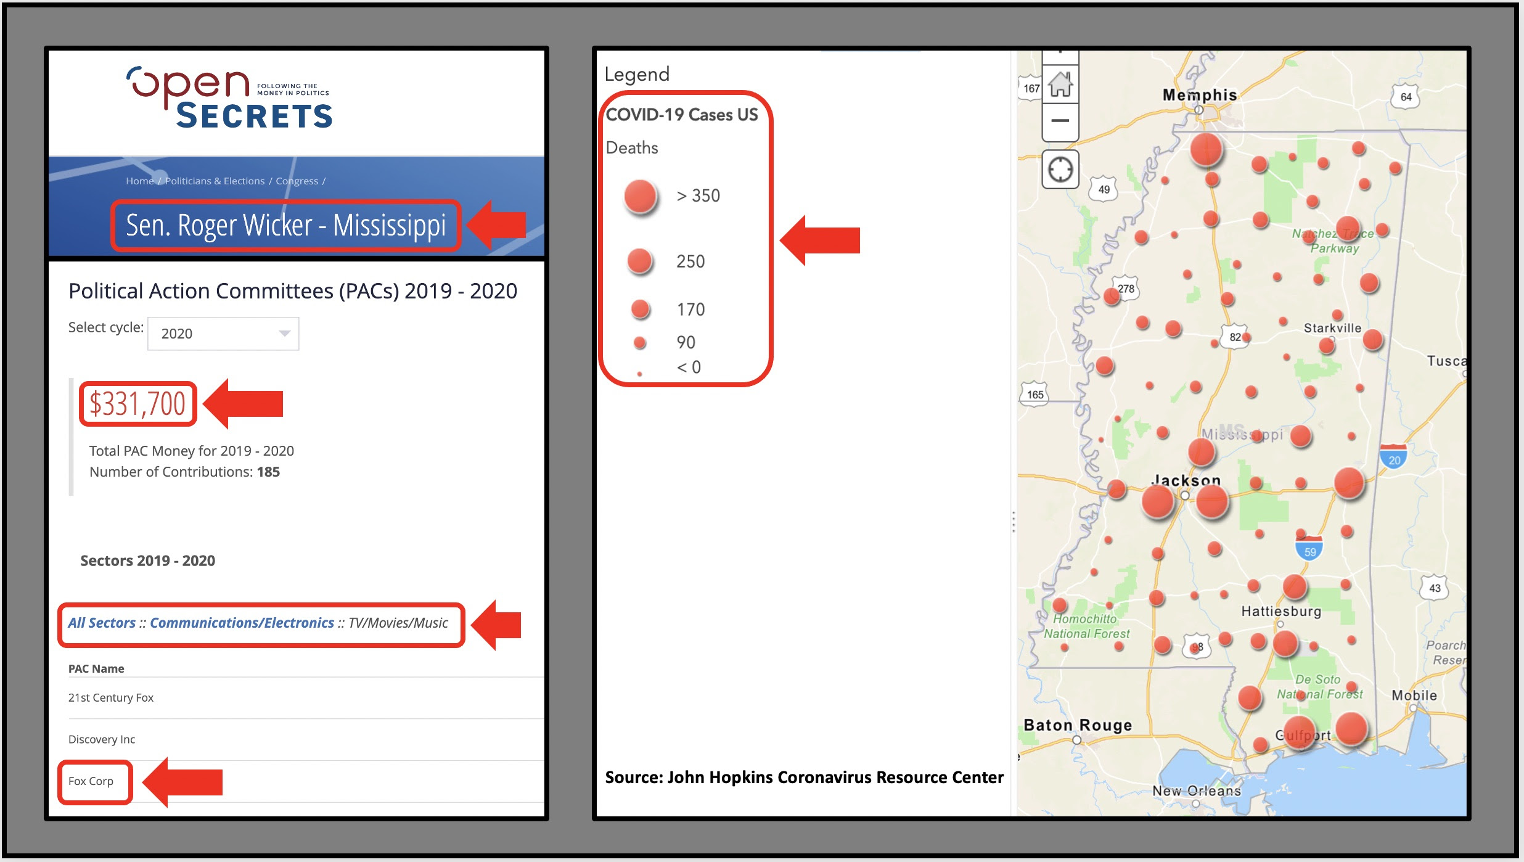
Task: Click the Interstate 59 highway shield
Action: point(1309,549)
